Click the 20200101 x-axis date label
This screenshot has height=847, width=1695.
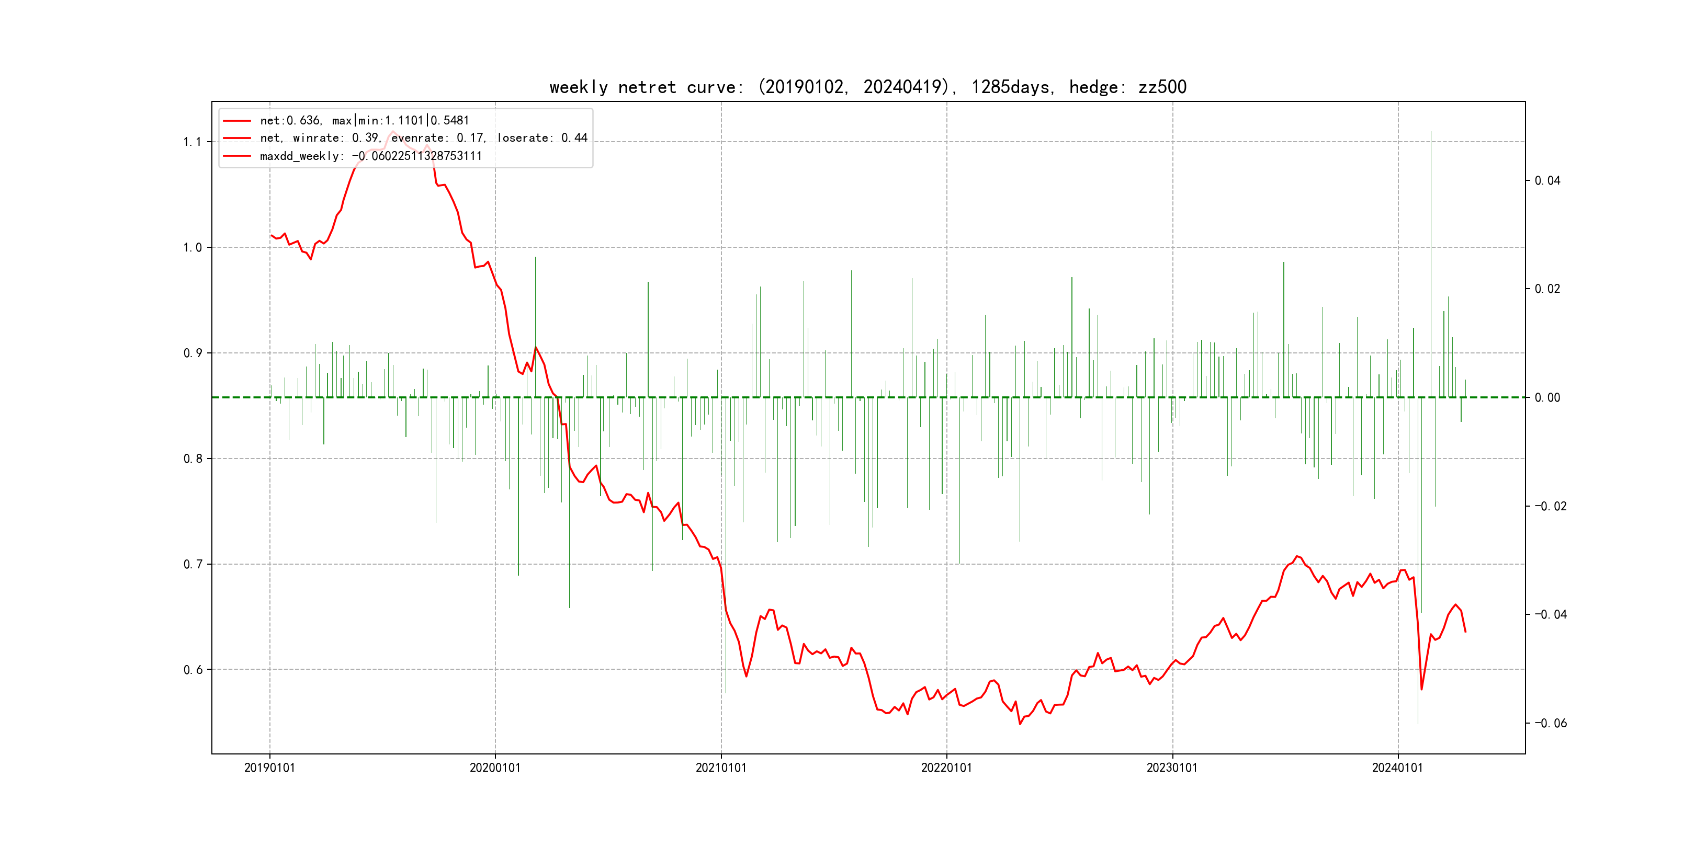tap(495, 768)
